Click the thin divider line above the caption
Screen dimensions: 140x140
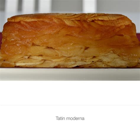pyautogui.click(x=70, y=105)
